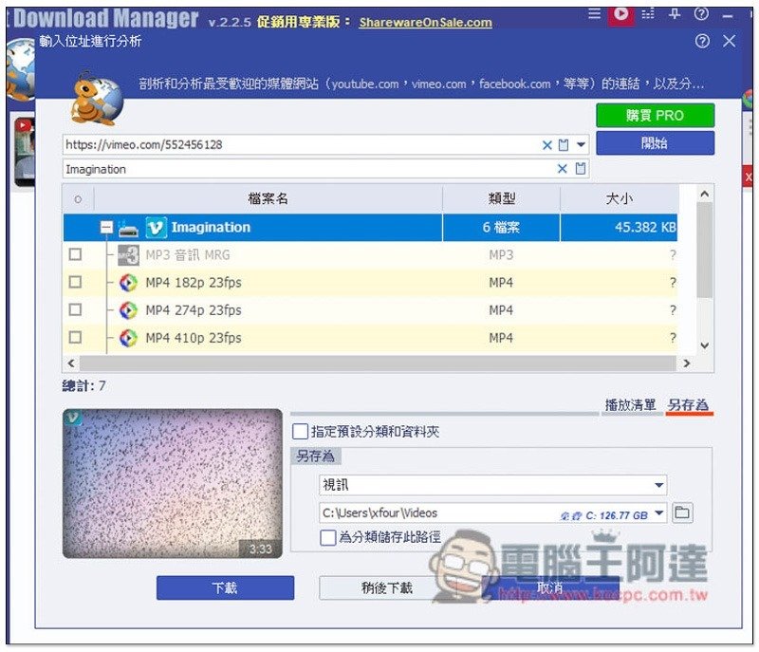Click the 6 檔案 type cell
Image resolution: width=759 pixels, height=652 pixels.
point(502,228)
